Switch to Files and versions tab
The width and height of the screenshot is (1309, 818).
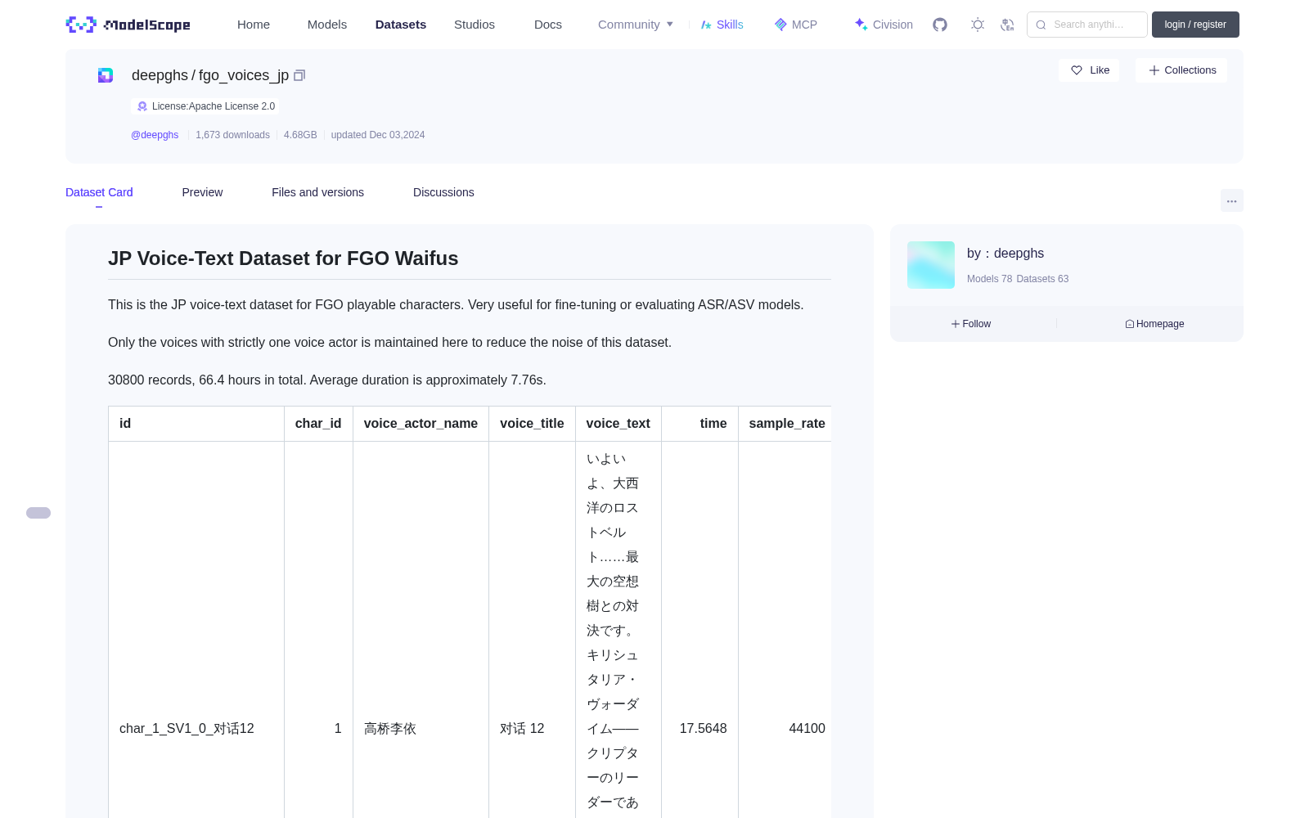[x=317, y=192]
